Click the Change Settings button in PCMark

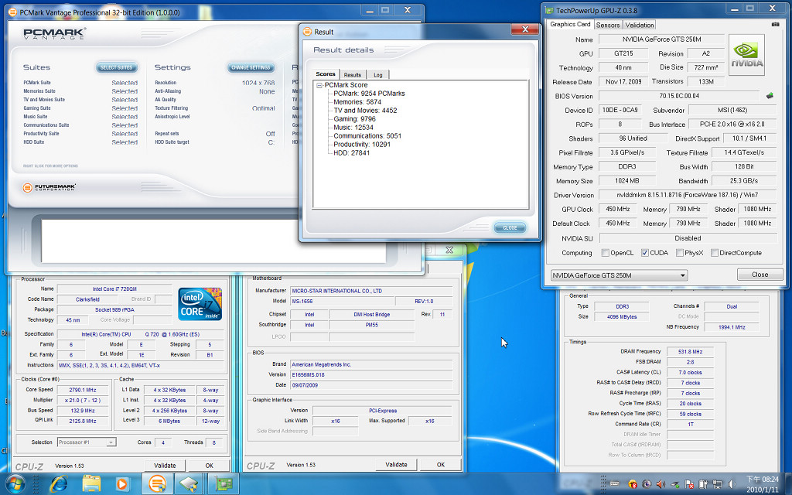(251, 67)
